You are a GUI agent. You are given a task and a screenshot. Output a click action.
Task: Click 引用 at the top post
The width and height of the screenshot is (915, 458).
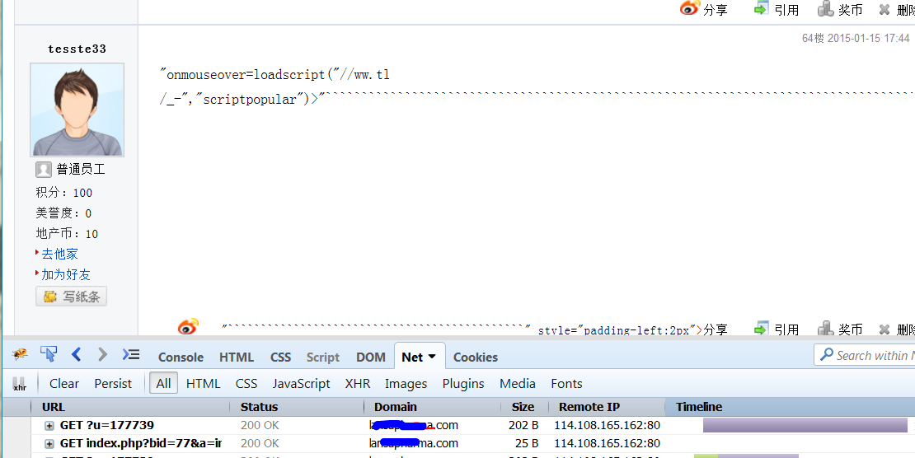tap(786, 10)
